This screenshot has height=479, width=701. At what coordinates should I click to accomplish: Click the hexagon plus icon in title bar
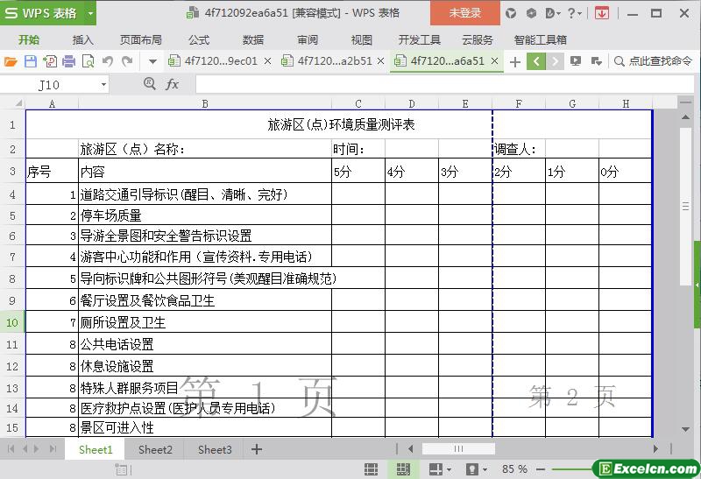click(x=531, y=13)
